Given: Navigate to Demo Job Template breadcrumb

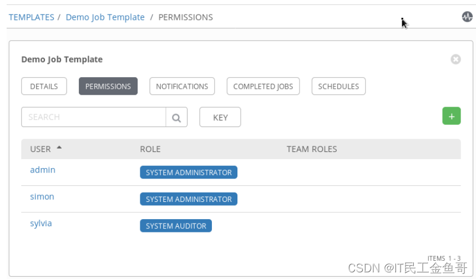Looking at the screenshot, I should [105, 17].
